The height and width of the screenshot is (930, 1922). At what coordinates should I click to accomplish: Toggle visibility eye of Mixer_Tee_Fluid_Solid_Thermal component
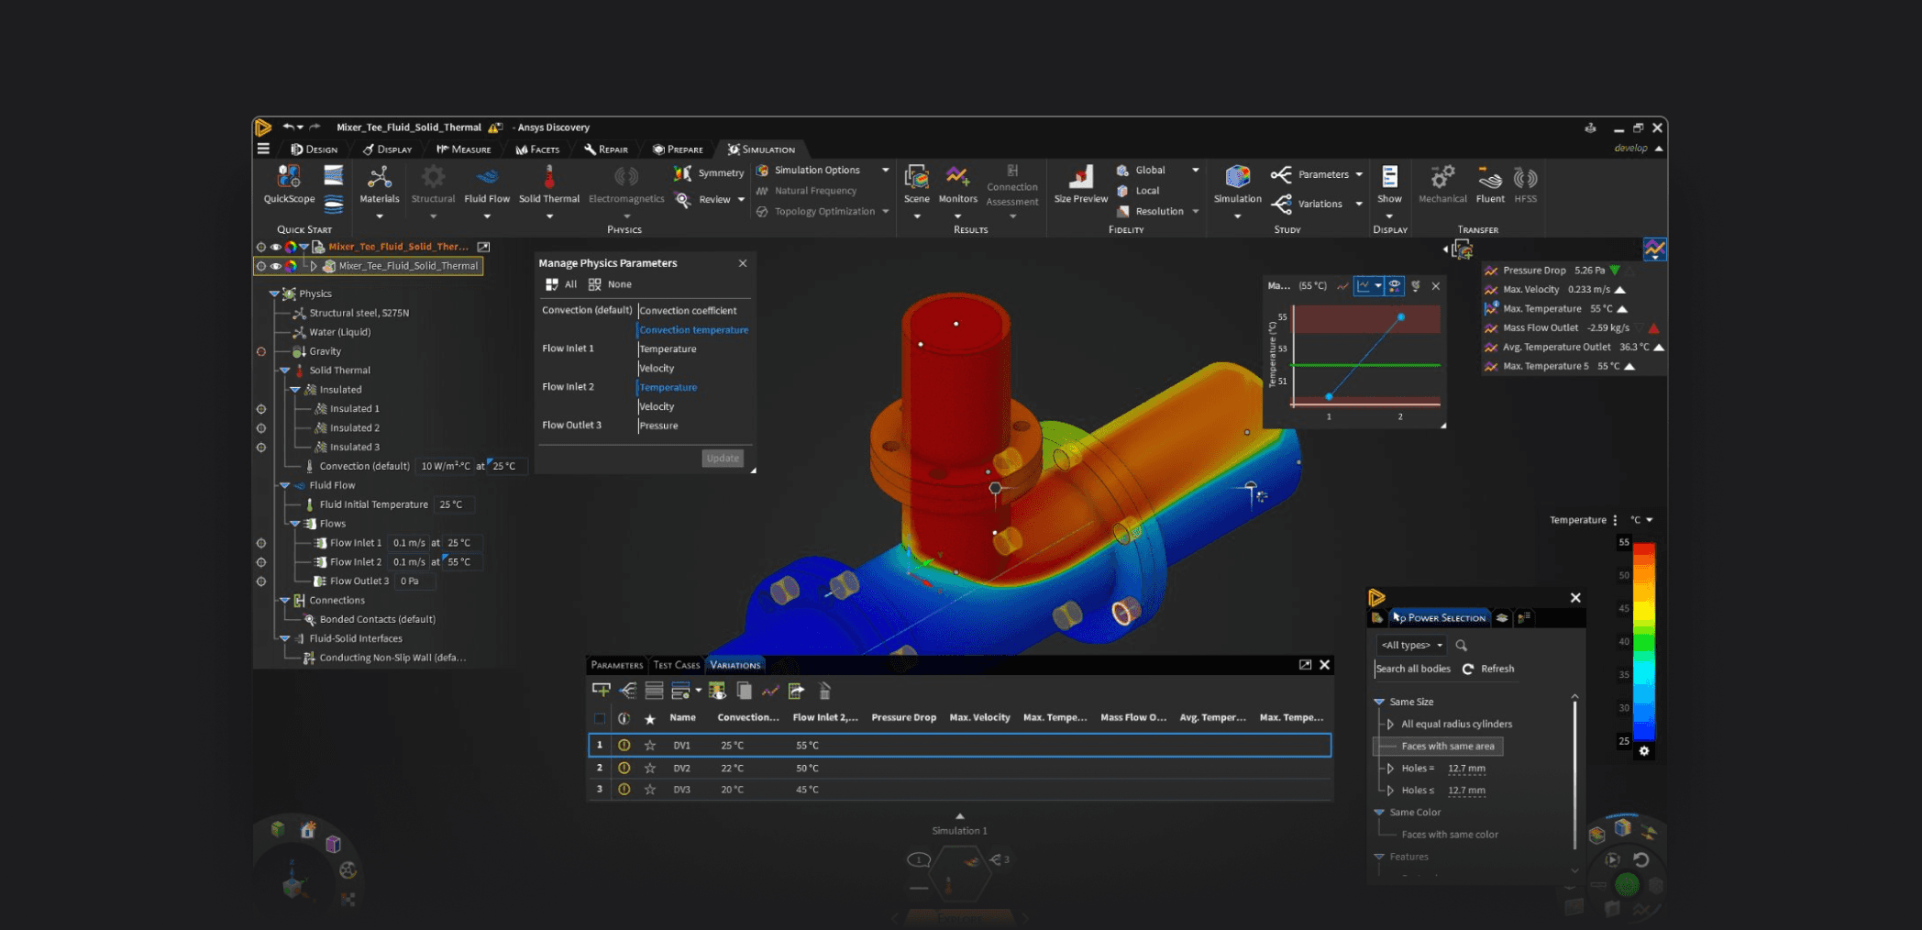(x=276, y=266)
